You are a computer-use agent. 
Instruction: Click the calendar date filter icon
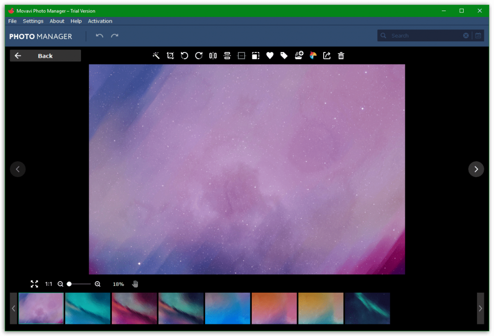[x=478, y=36]
